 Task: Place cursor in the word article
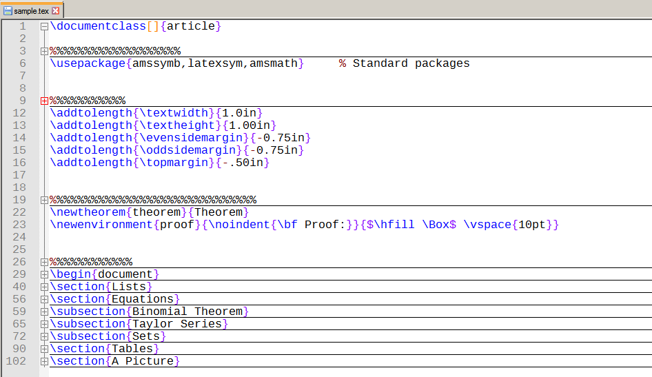pos(191,26)
